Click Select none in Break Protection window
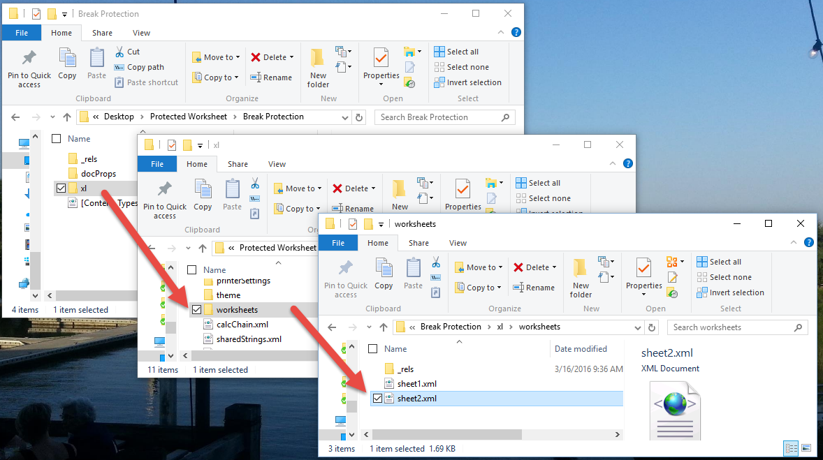The width and height of the screenshot is (823, 460). coord(461,67)
